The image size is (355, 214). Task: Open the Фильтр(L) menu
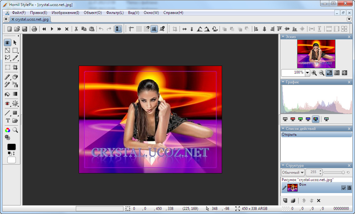pos(115,13)
